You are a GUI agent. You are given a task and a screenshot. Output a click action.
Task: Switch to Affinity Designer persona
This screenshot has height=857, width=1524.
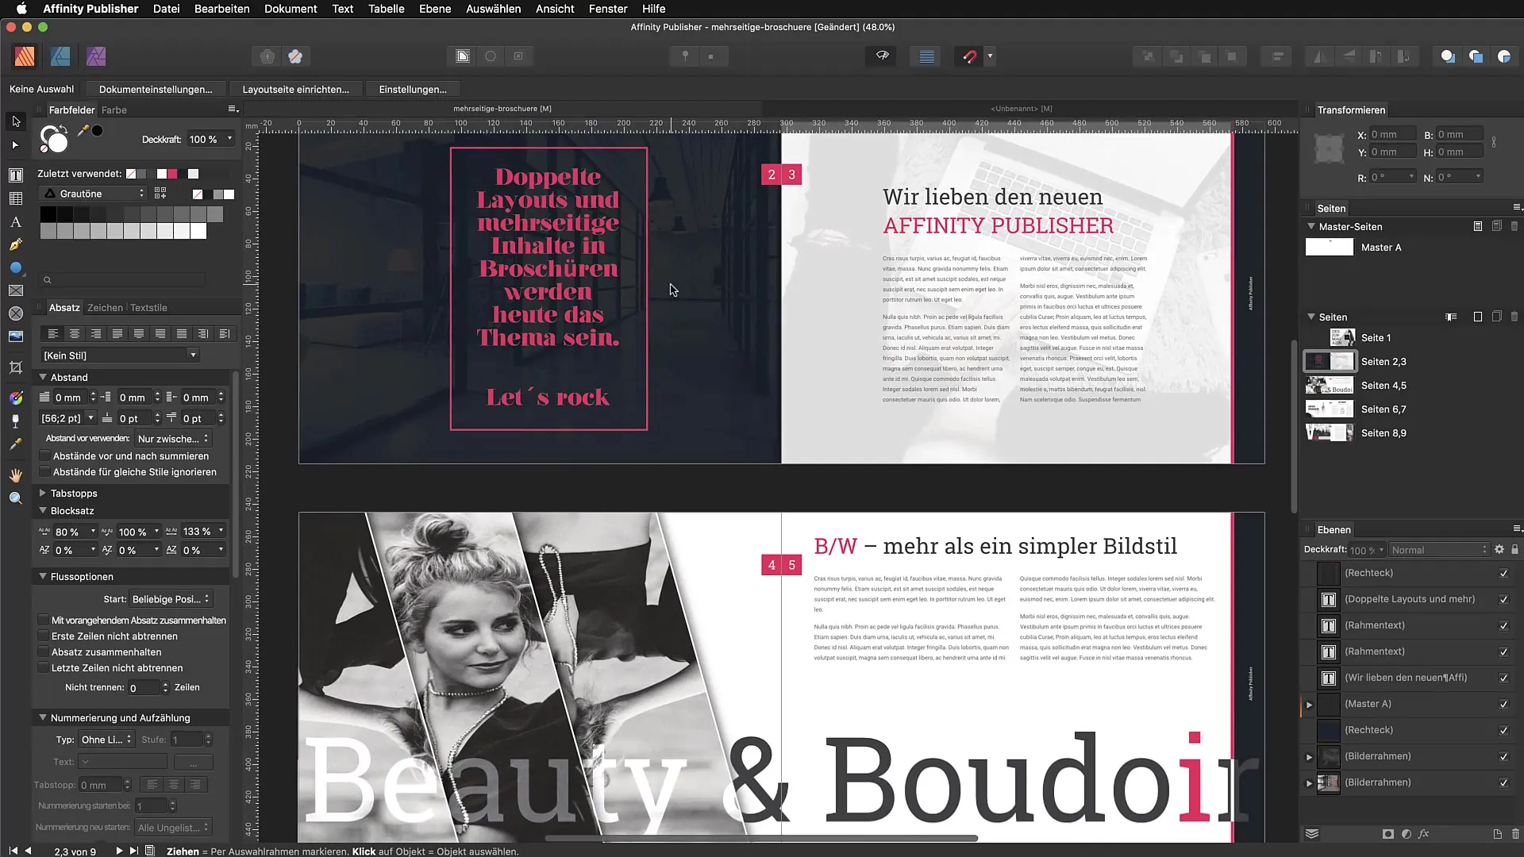coord(60,56)
